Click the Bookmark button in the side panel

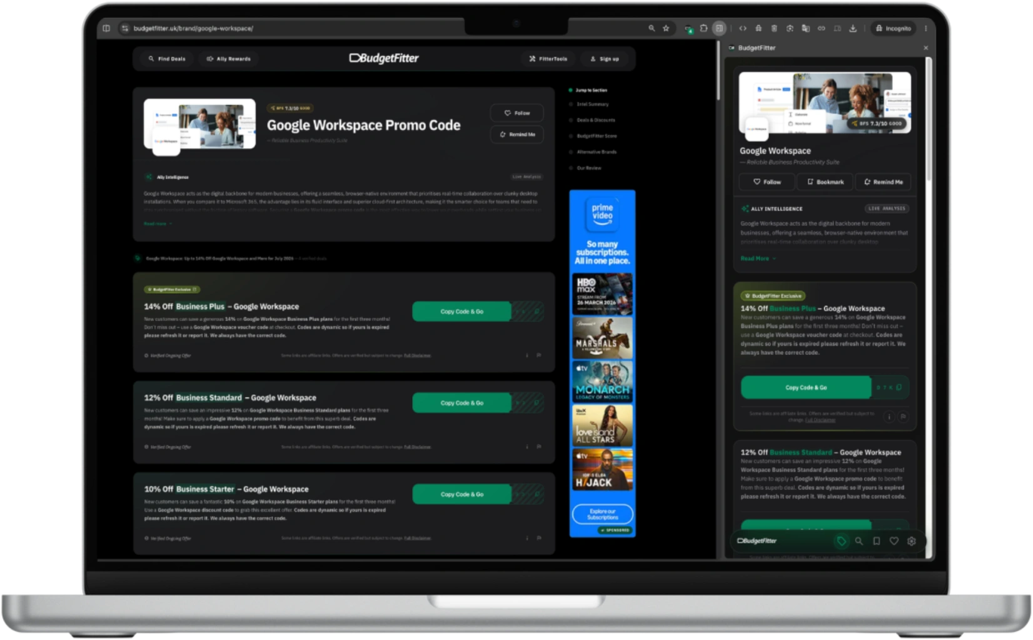(x=825, y=182)
